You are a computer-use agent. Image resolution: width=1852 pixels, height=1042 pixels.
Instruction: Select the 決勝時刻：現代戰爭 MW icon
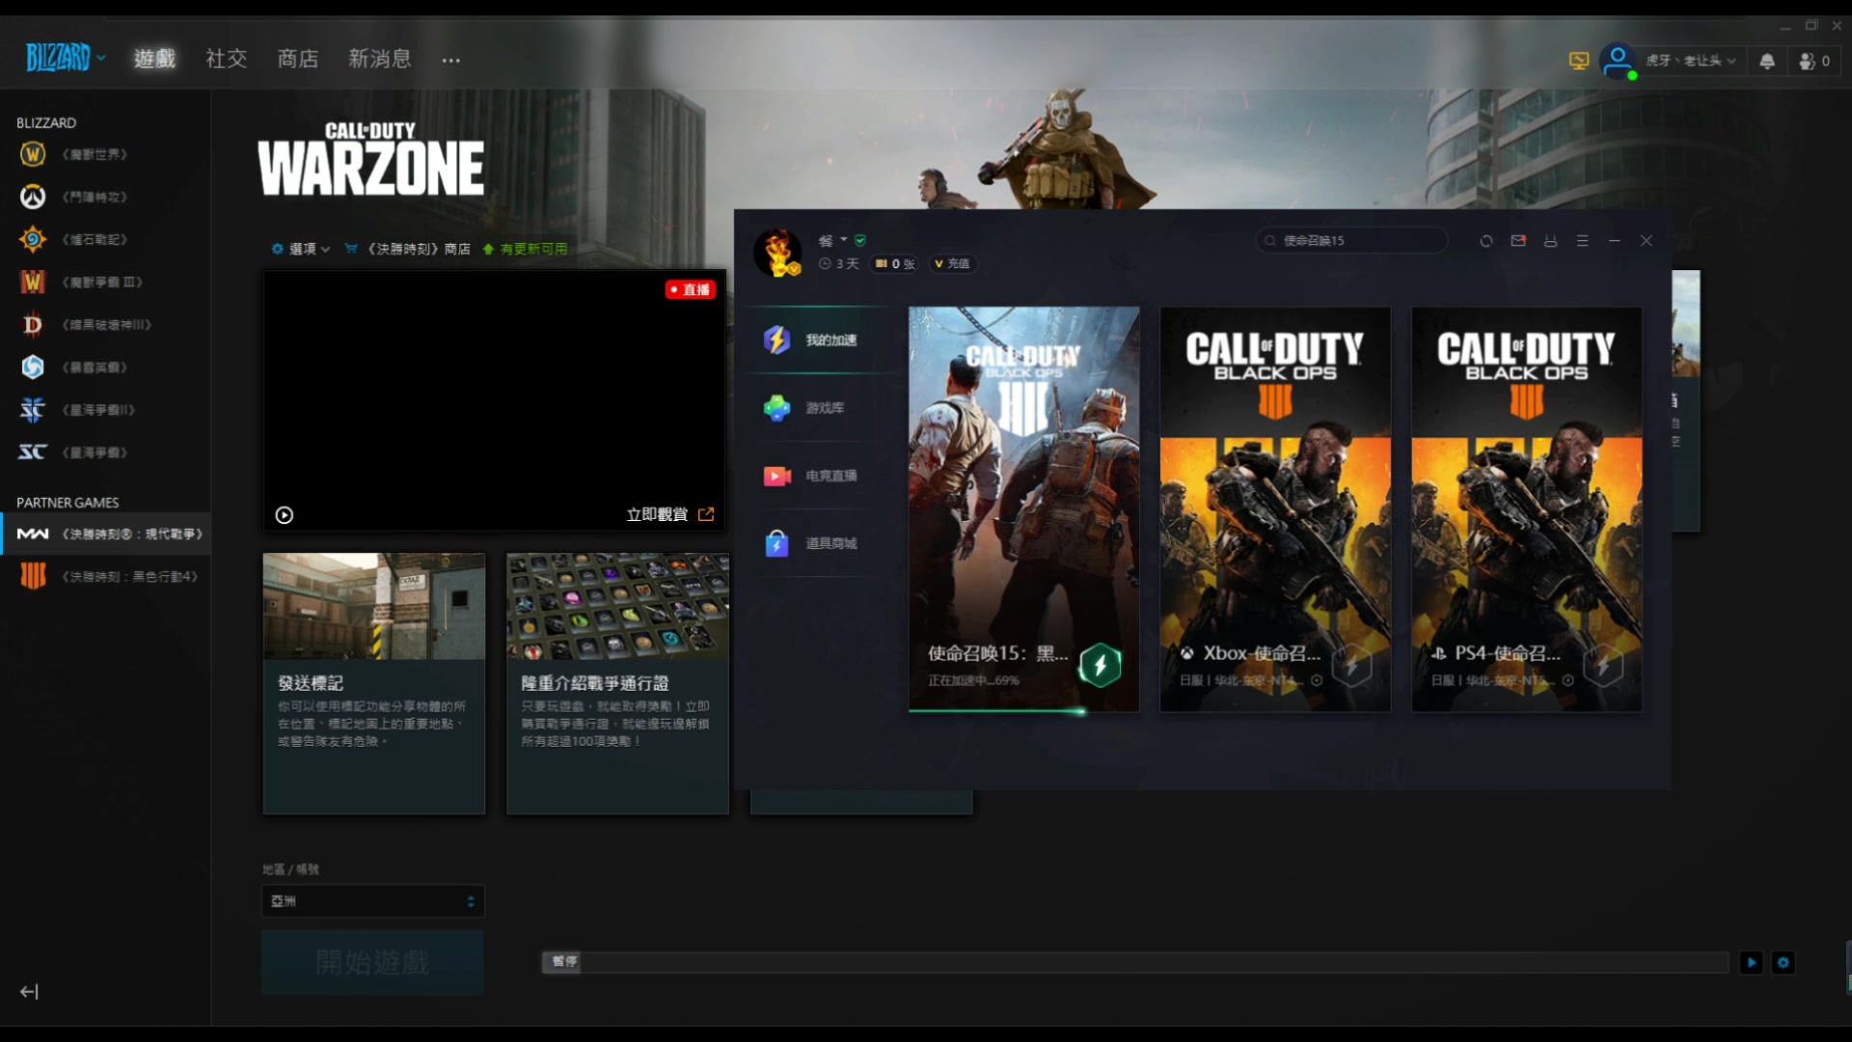[x=33, y=534]
